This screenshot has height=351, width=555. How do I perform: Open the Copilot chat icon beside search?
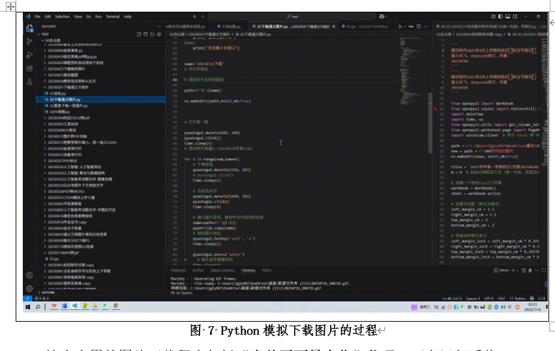pyautogui.click(x=382, y=16)
